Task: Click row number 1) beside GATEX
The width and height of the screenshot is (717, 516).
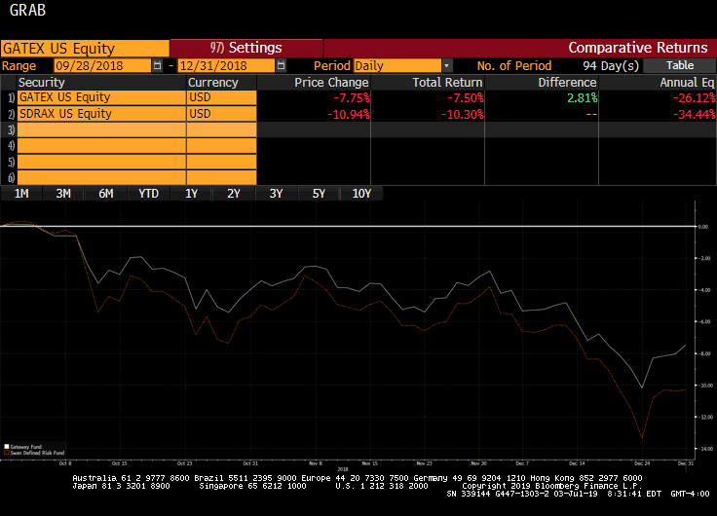Action: click(11, 97)
